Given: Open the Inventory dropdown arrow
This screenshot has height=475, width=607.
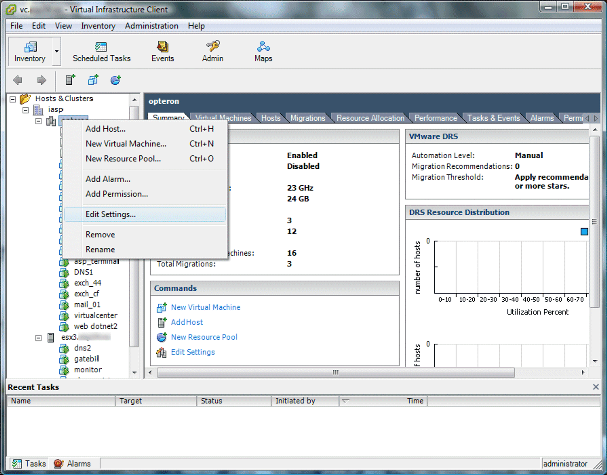Looking at the screenshot, I should pos(56,52).
